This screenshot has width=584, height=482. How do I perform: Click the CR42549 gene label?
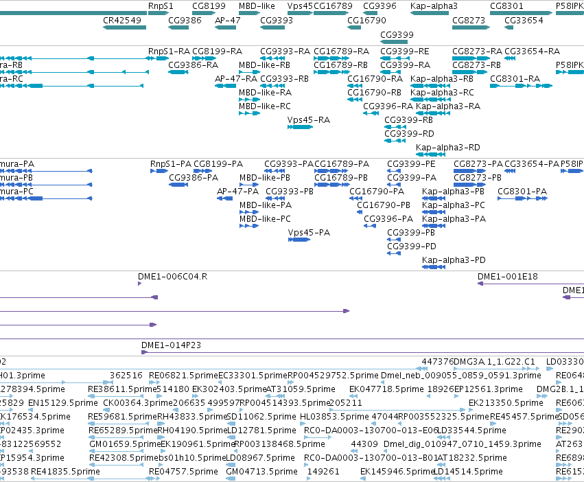tap(122, 20)
